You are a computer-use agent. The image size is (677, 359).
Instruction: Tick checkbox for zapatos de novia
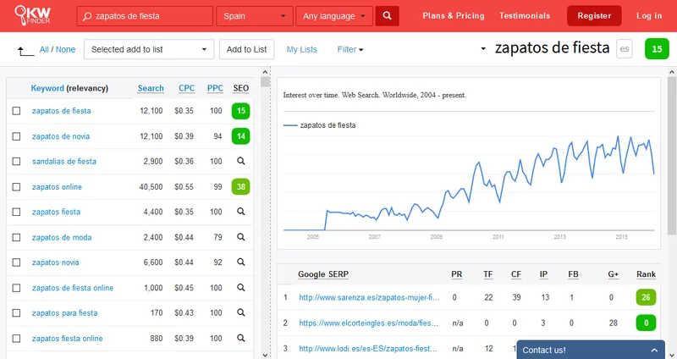click(x=16, y=136)
